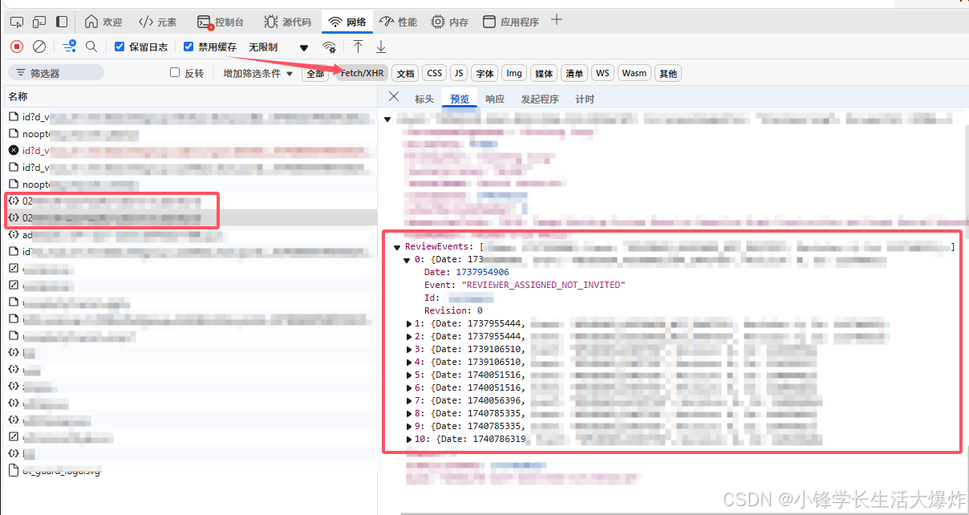This screenshot has width=969, height=515.
Task: Filter requests by Fetch/XHR
Action: coord(363,73)
